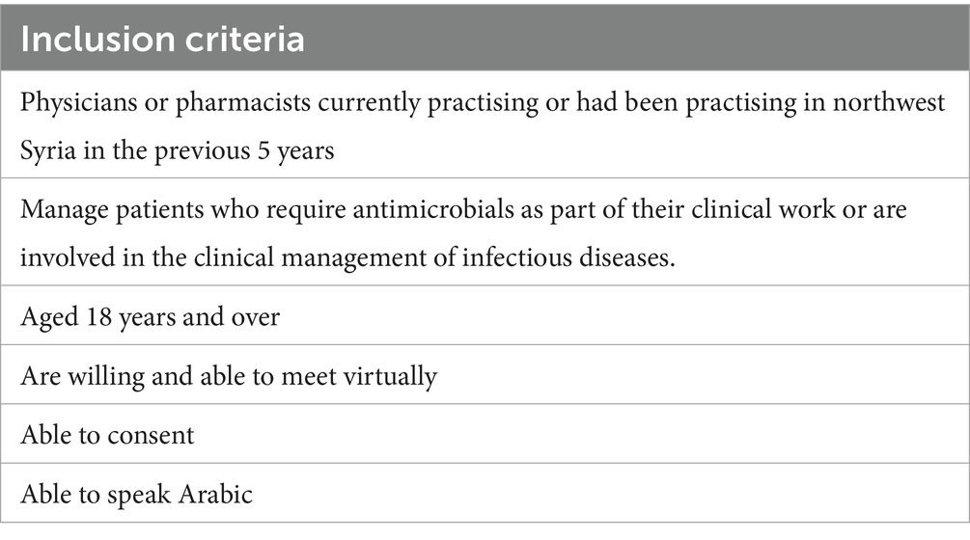Click the word 'northwest' in first row

pyautogui.click(x=889, y=102)
